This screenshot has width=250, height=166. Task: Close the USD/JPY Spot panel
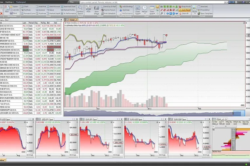[77, 119]
